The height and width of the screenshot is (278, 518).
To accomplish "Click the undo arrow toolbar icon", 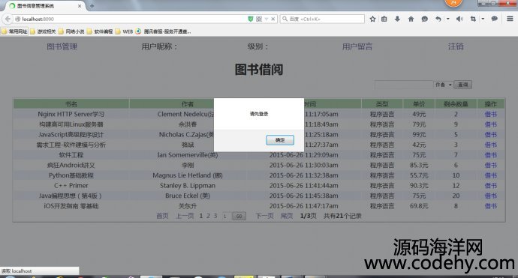I will pos(438,19).
